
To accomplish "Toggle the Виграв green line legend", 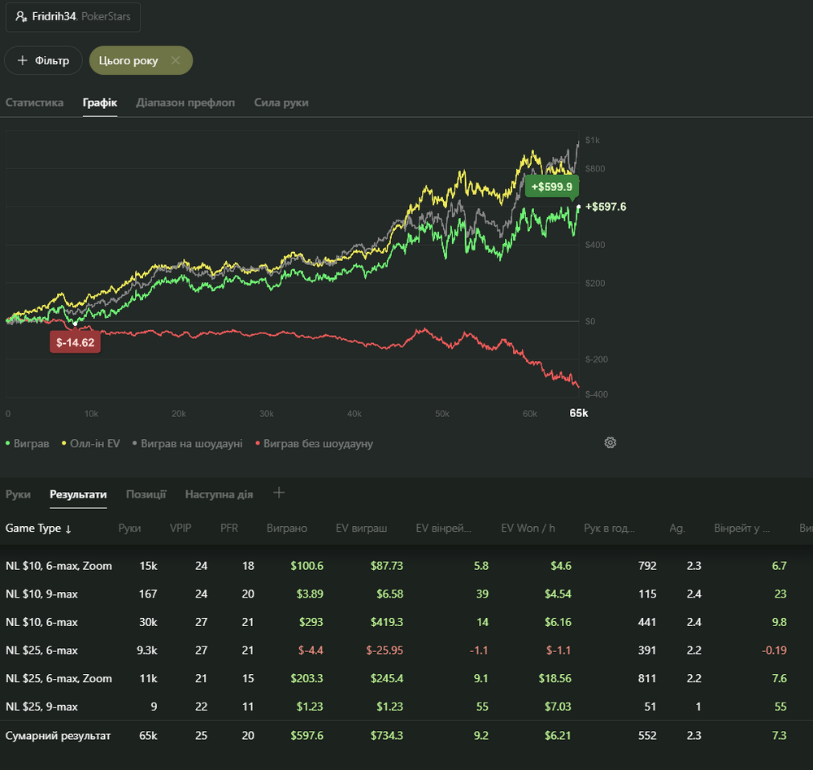I will tap(28, 444).
